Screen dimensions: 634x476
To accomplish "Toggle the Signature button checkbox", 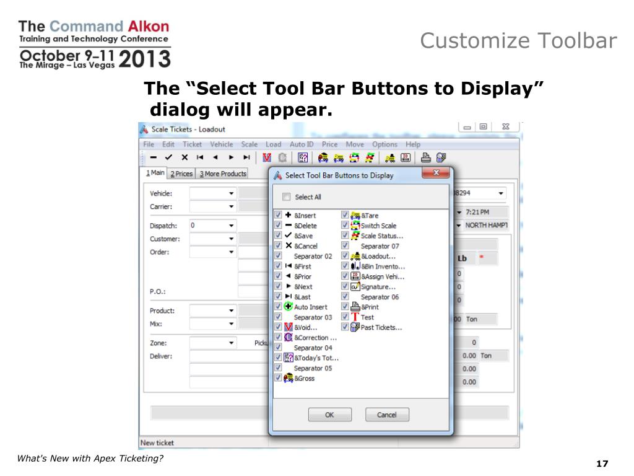I will 345,287.
